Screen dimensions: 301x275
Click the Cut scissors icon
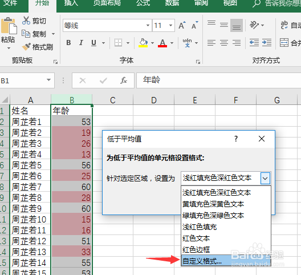(x=26, y=21)
